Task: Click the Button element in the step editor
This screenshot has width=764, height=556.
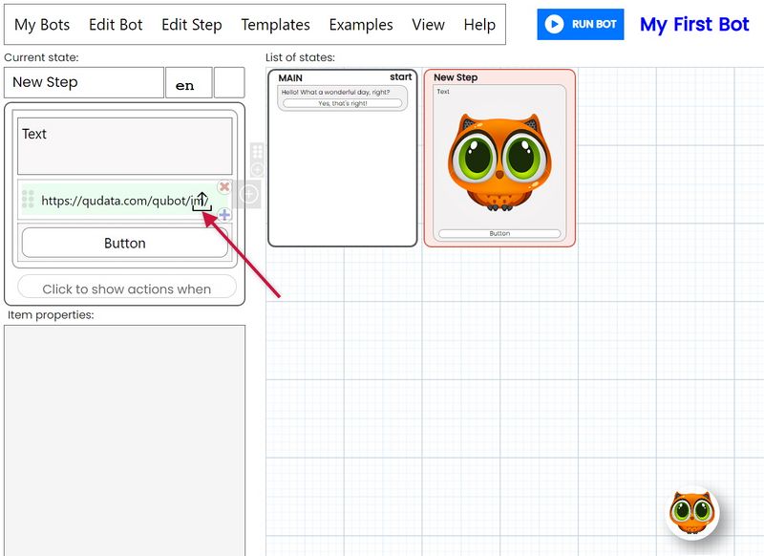Action: point(124,243)
